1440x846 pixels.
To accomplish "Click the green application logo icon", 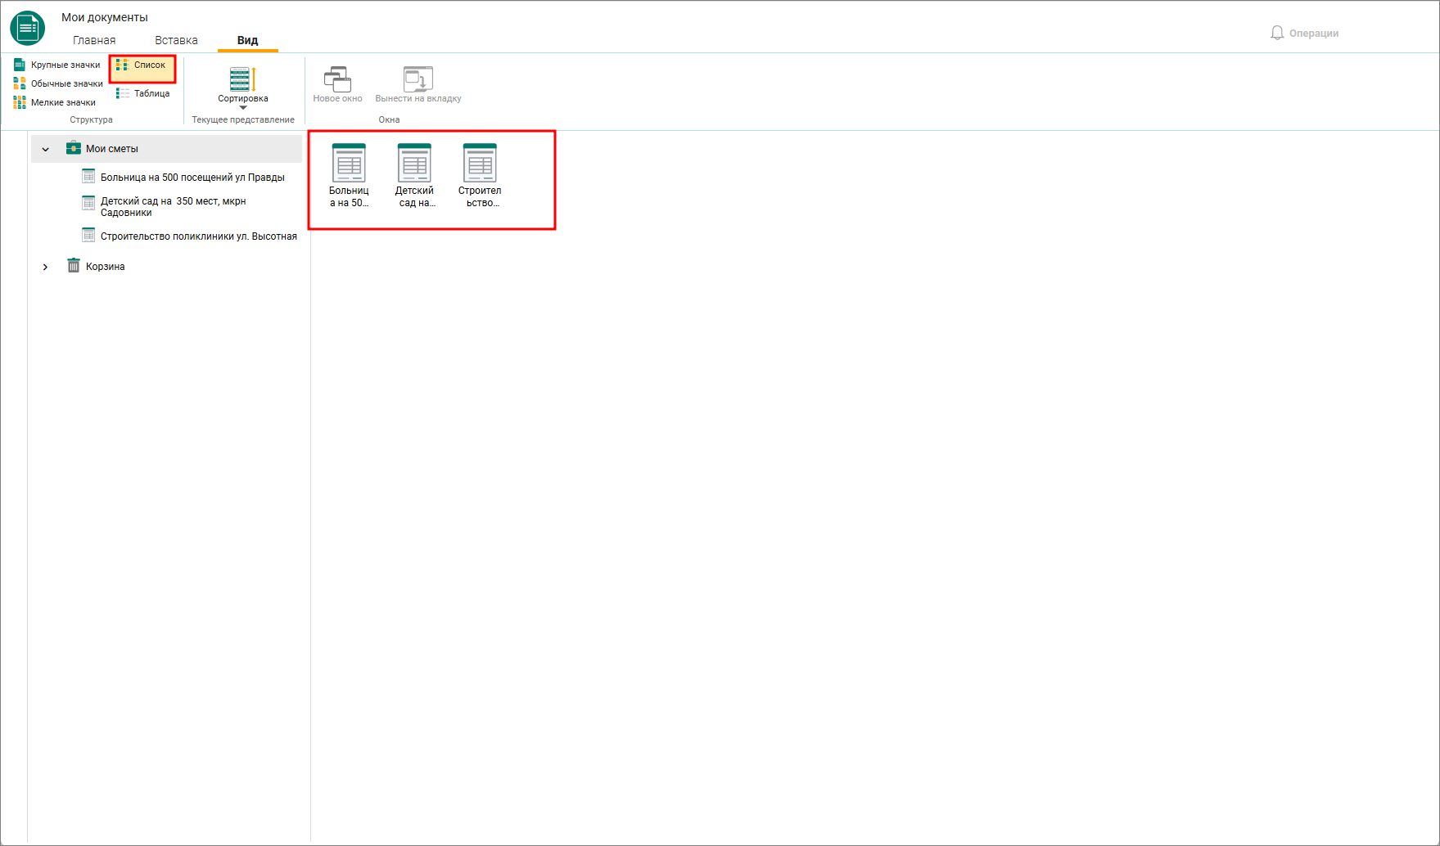I will (x=28, y=28).
